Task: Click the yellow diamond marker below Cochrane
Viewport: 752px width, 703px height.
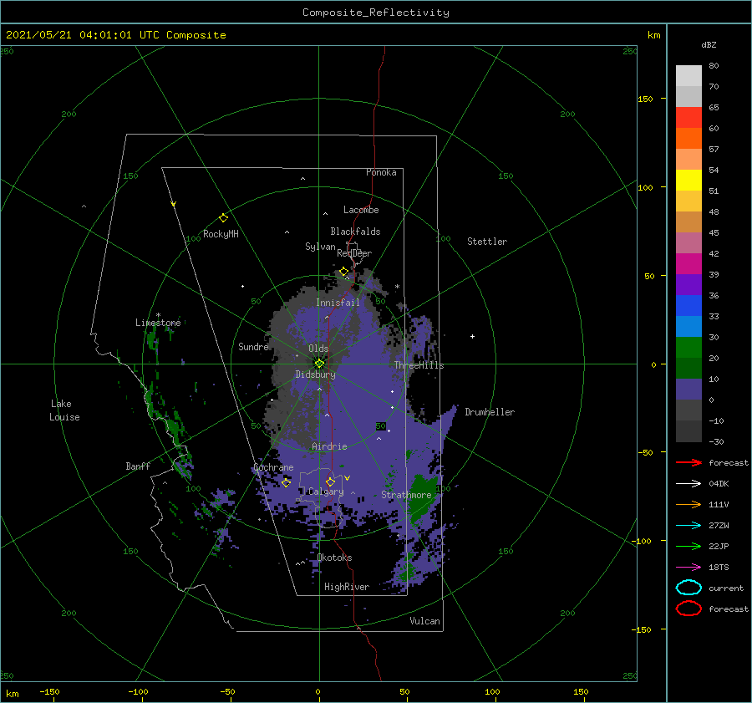Action: 286,482
